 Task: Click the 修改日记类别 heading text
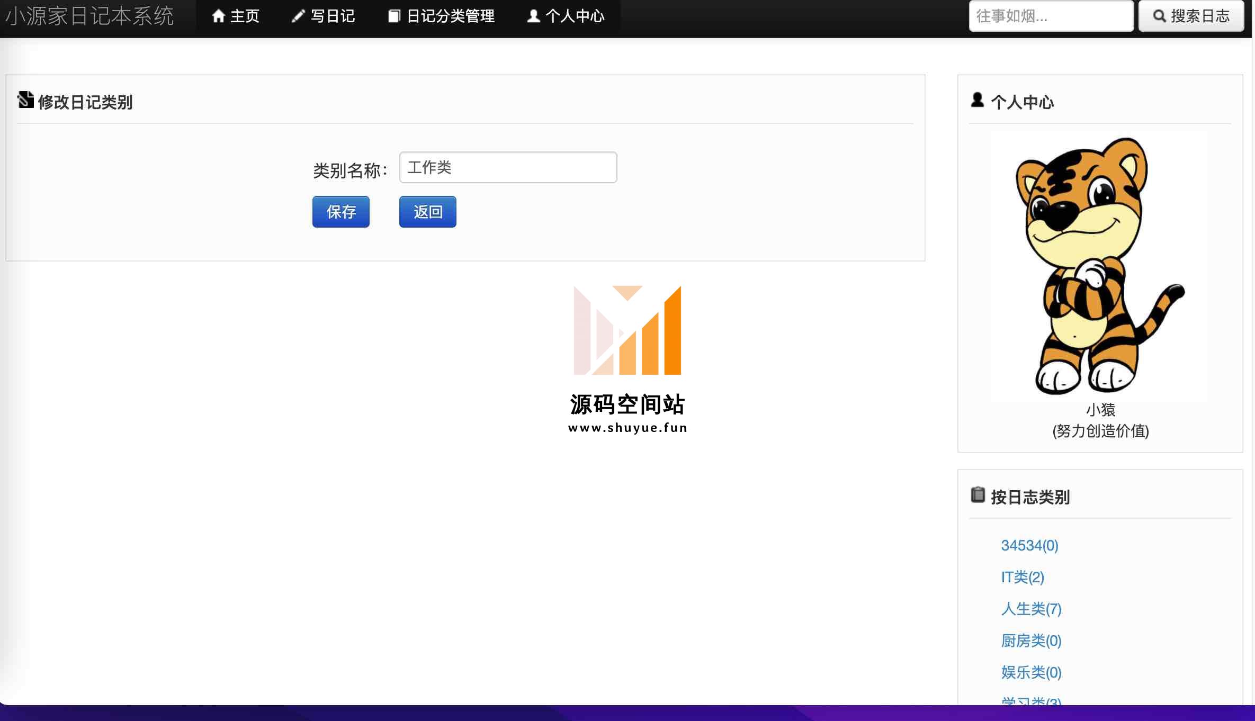(85, 102)
